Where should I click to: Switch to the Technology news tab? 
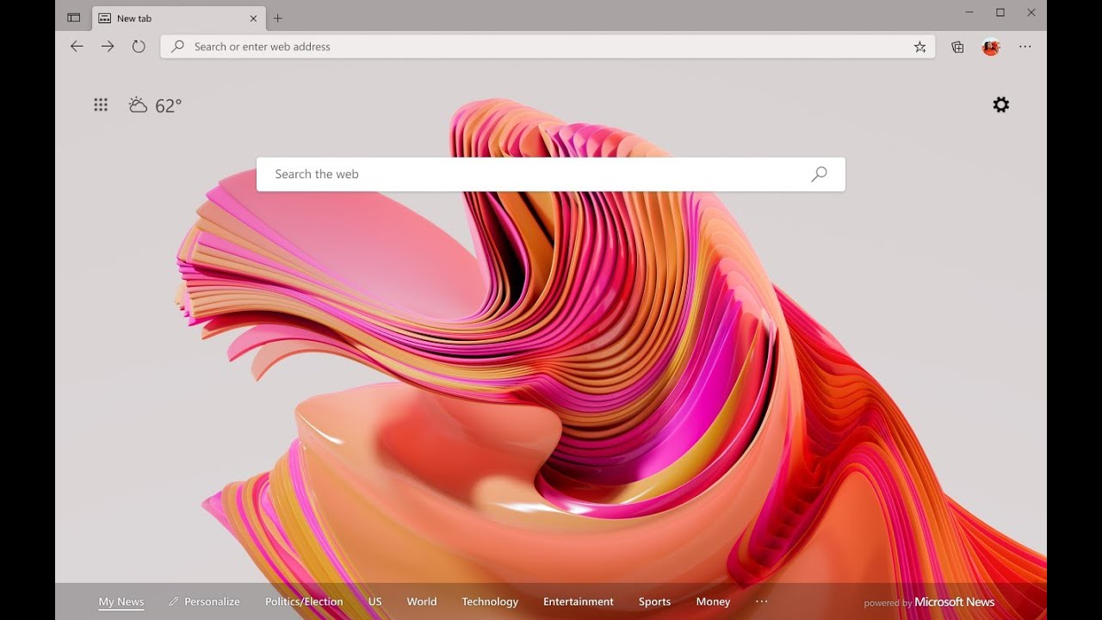point(490,602)
